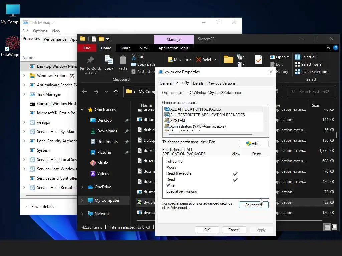This screenshot has height=256, width=342.
Task: Click the Copy icon in ribbon
Action: coord(109,60)
